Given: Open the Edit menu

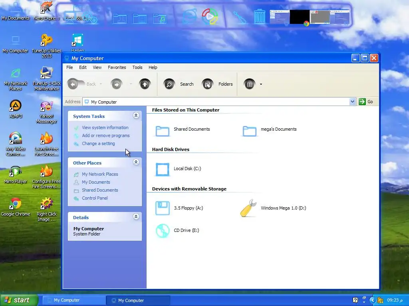Looking at the screenshot, I should pos(83,67).
